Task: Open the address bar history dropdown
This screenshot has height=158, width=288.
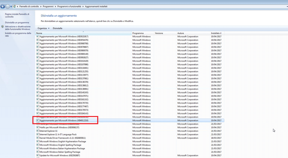Action: click(x=287, y=7)
